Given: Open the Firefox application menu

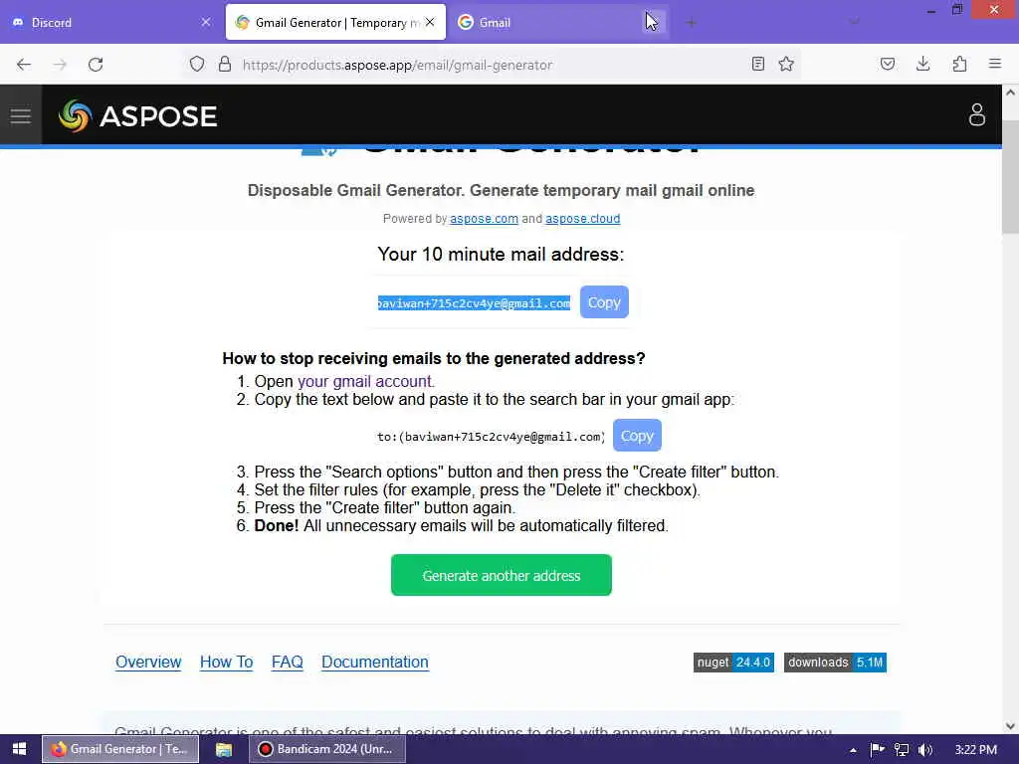Looking at the screenshot, I should click(995, 64).
